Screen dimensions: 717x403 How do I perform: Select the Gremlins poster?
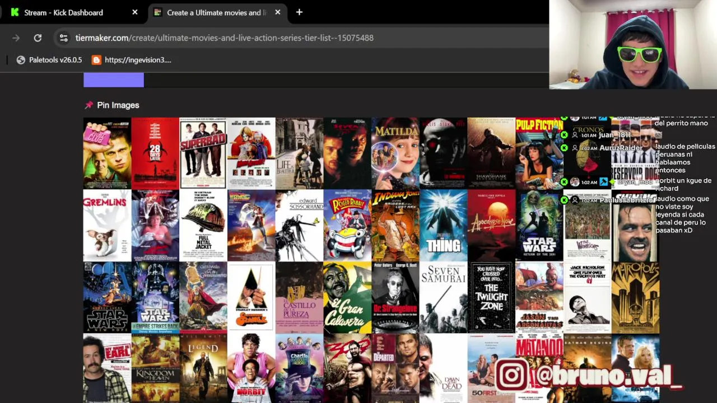pyautogui.click(x=107, y=226)
